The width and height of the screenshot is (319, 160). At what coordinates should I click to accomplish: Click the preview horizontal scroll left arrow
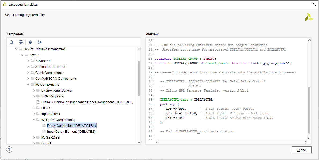point(156,142)
